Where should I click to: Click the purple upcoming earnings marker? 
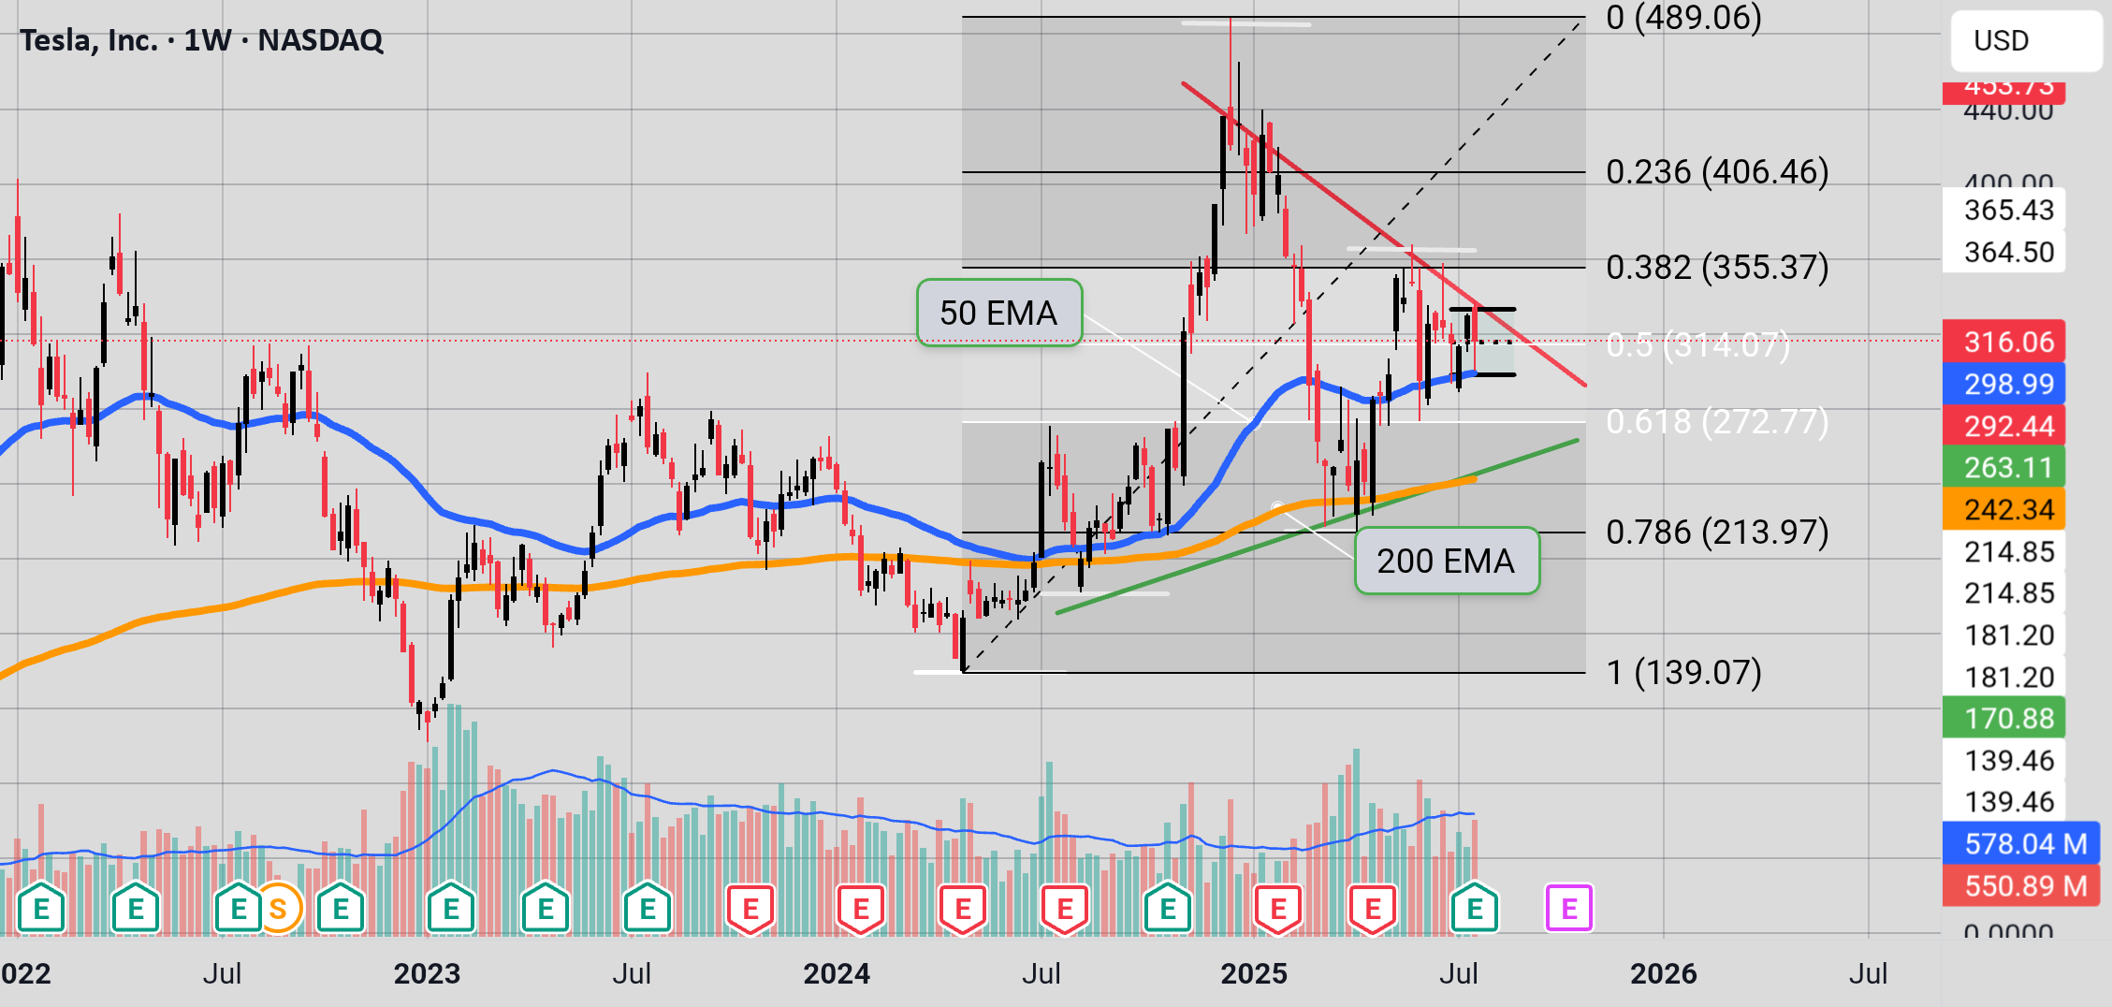pos(1569,908)
